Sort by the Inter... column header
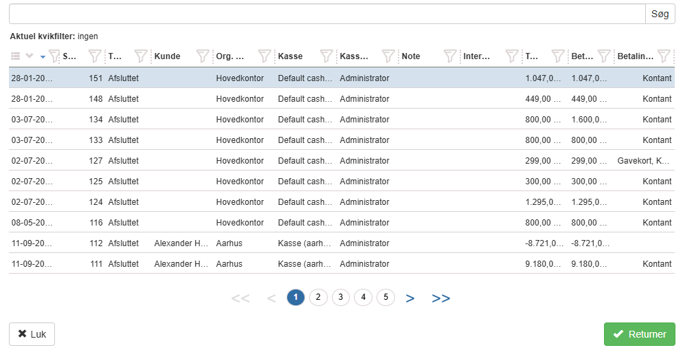 (x=476, y=56)
